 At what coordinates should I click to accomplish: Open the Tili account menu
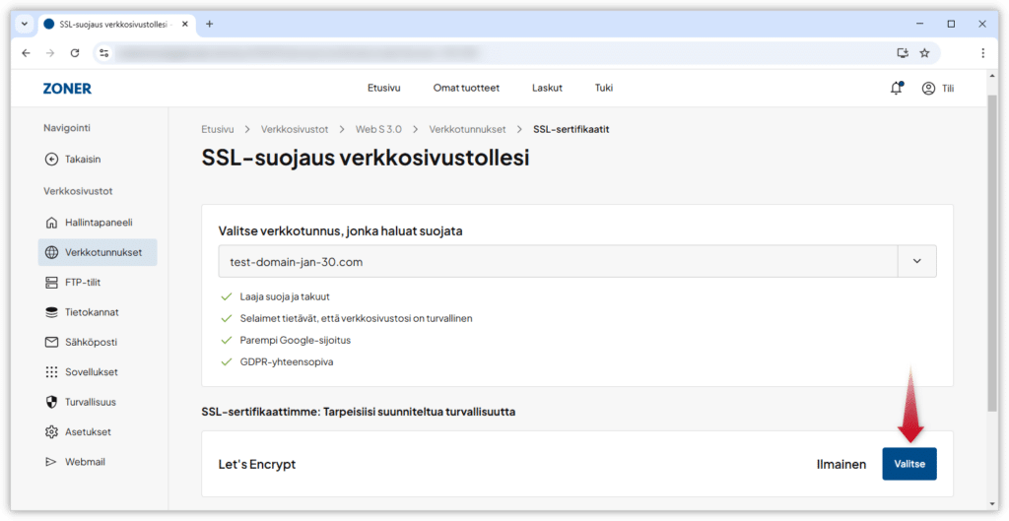coord(937,88)
